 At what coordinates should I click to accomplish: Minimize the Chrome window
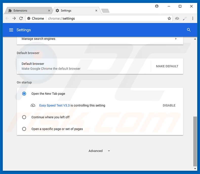point(169,6)
